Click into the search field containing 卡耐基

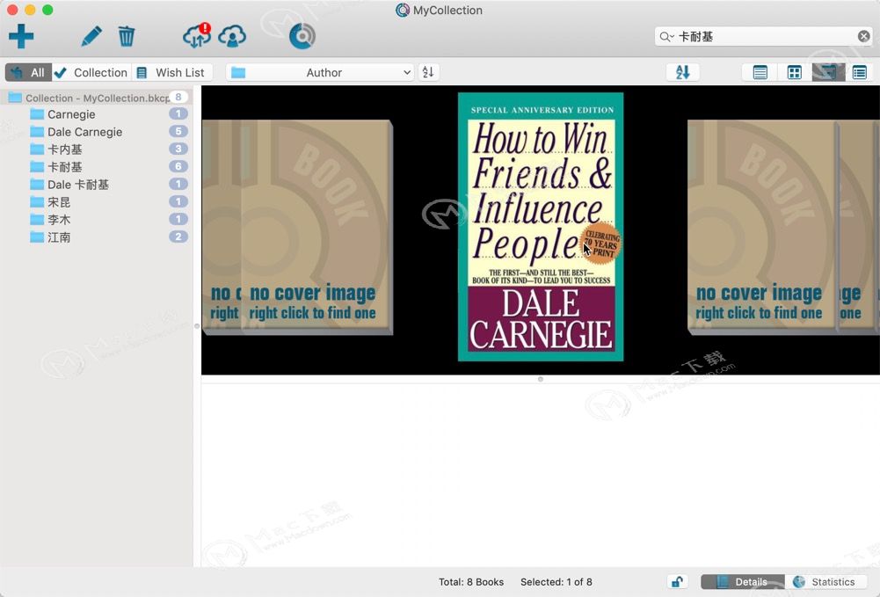pyautogui.click(x=763, y=37)
